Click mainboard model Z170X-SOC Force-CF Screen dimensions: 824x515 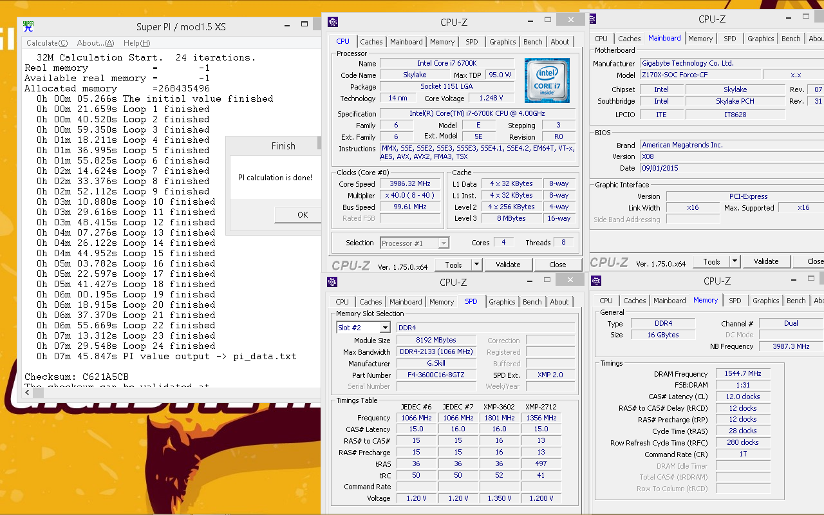pos(700,75)
